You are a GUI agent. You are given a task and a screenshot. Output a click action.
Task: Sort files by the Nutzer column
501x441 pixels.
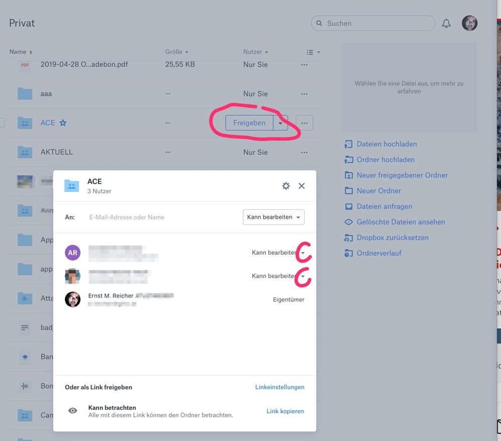coord(256,52)
